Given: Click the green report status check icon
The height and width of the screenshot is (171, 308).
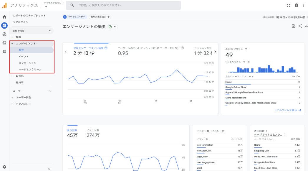Looking at the screenshot, I should tap(110, 27).
